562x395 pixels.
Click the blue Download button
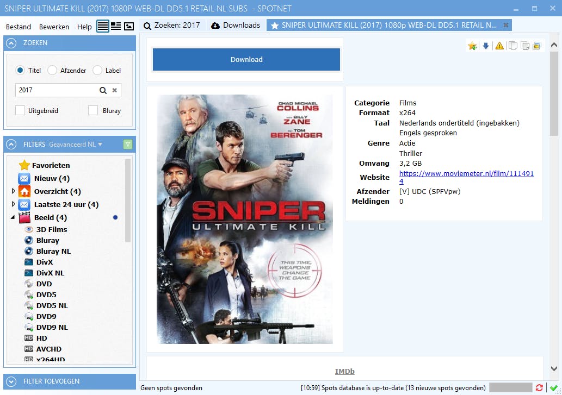[246, 59]
